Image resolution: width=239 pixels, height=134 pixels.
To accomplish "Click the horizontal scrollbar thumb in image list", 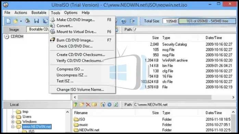I will tap(144, 97).
